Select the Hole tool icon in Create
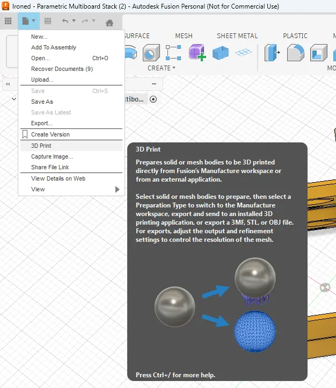The image size is (336, 388). [x=151, y=53]
